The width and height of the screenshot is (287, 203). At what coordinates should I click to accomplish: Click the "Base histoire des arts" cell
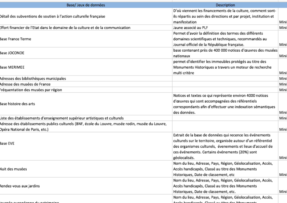17,104
